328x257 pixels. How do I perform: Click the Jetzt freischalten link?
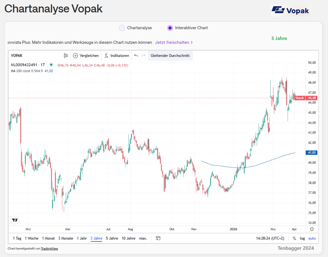click(x=174, y=42)
